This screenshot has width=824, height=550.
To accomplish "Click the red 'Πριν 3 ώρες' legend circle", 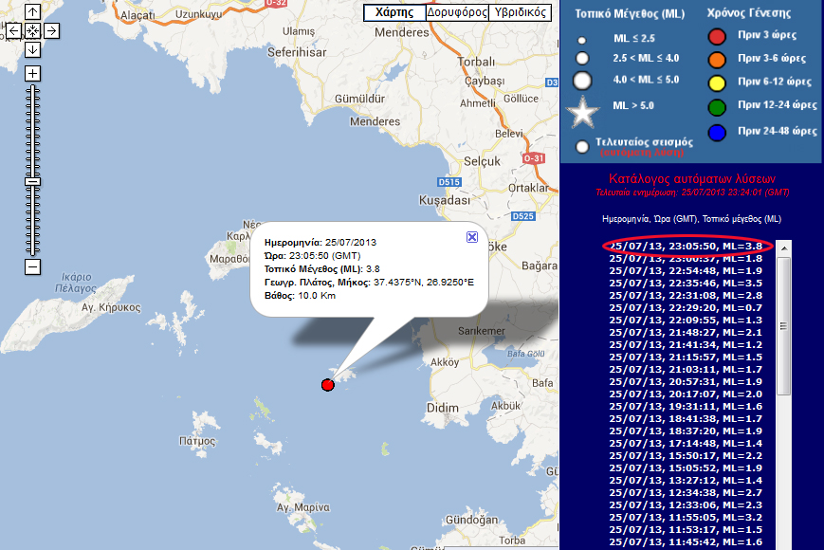I will (717, 36).
